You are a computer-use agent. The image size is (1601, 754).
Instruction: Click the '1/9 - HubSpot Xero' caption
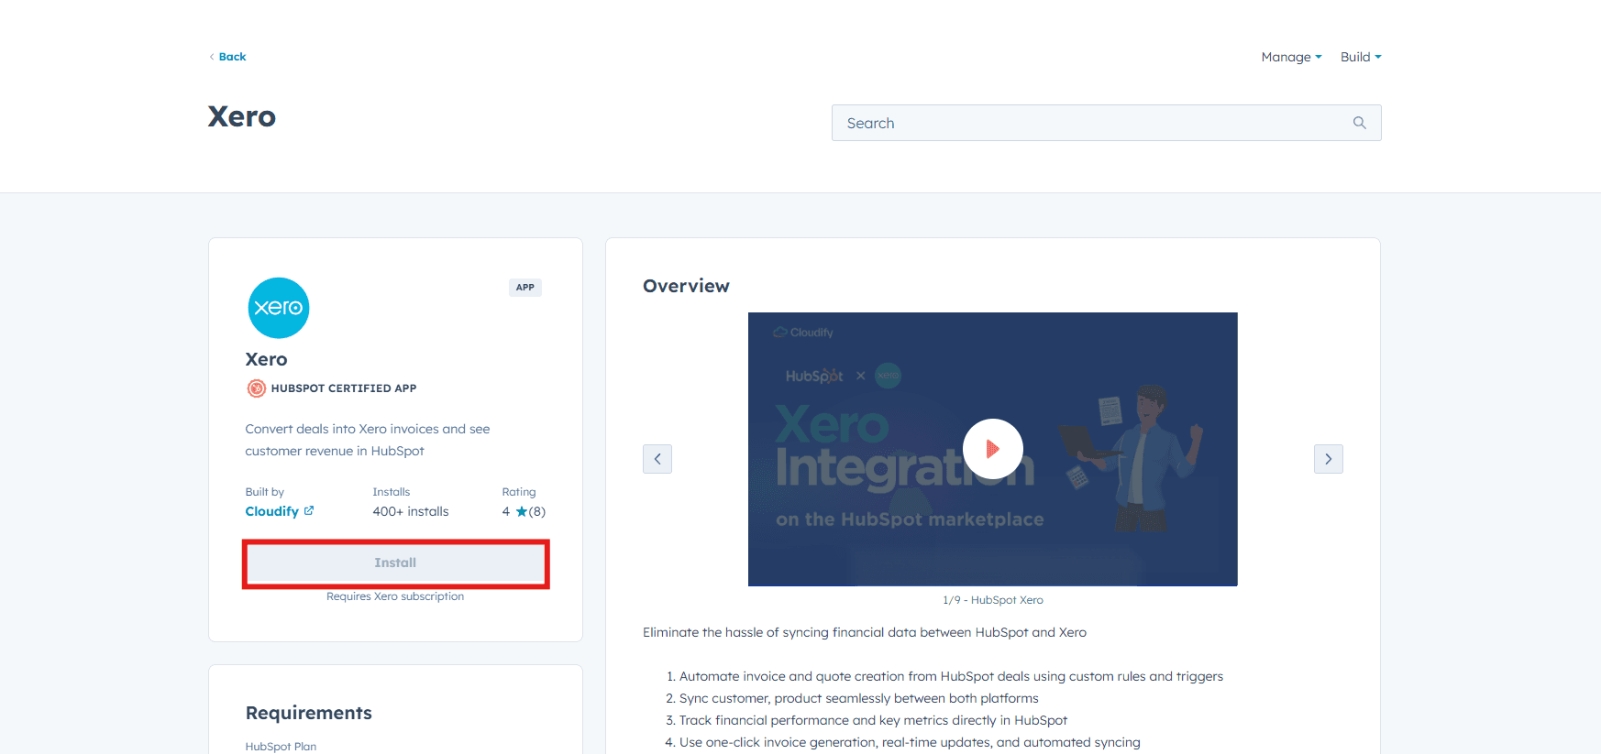coord(993,600)
